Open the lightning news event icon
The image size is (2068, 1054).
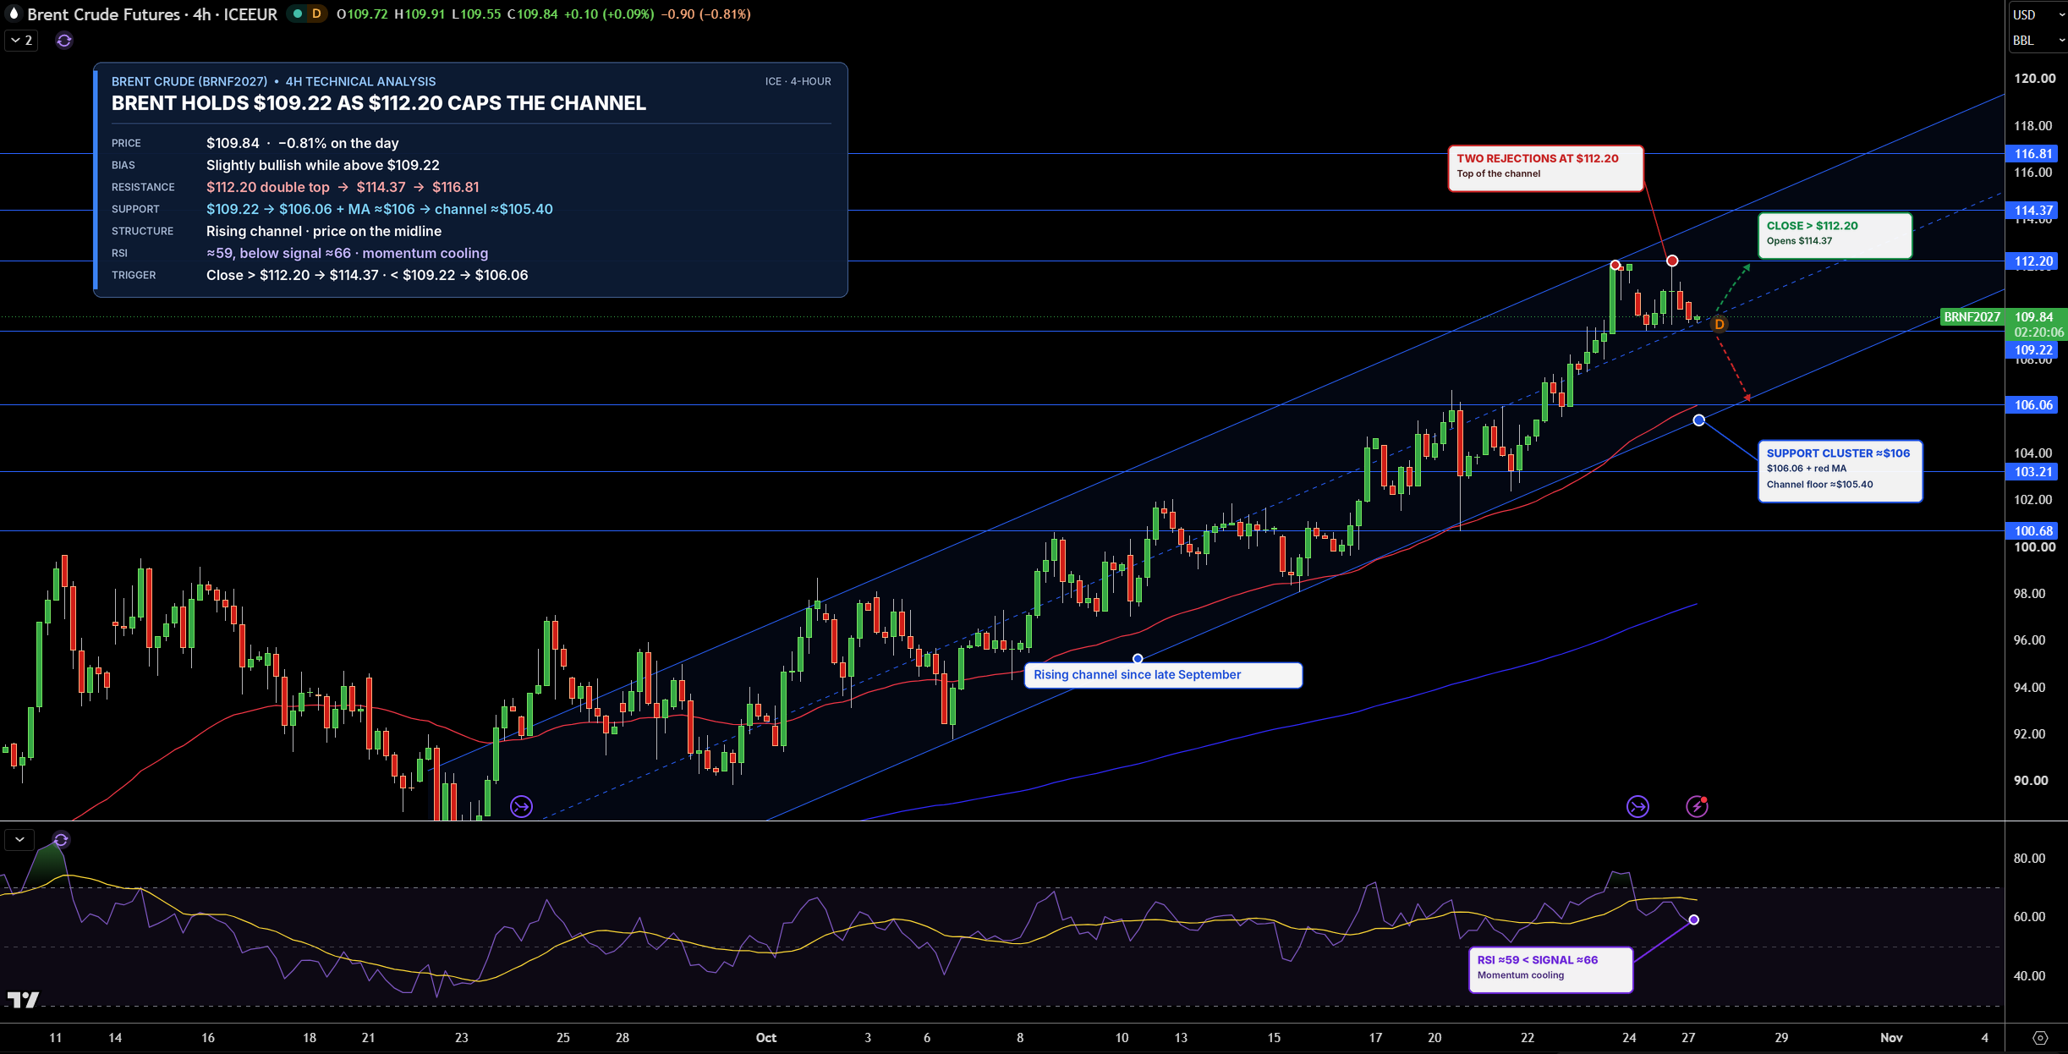click(x=1697, y=806)
